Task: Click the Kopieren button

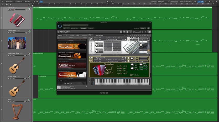Action: coord(83,28)
